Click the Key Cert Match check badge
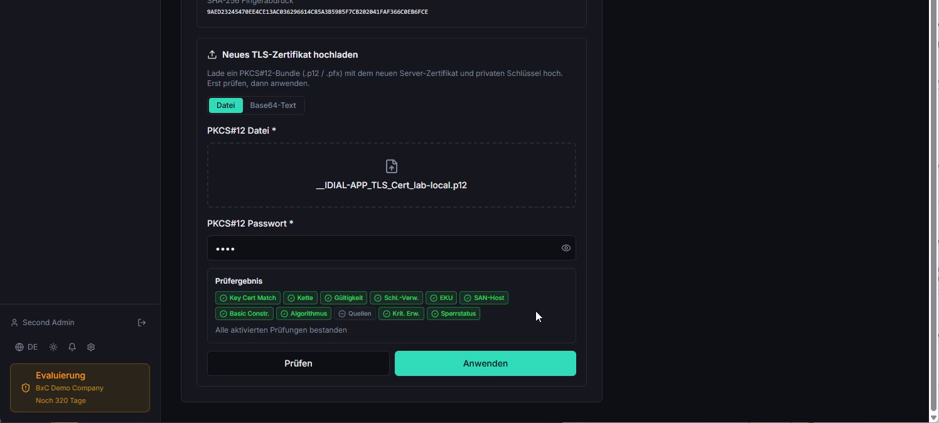This screenshot has width=939, height=423. [248, 298]
